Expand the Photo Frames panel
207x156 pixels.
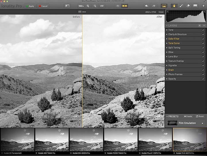(167, 75)
